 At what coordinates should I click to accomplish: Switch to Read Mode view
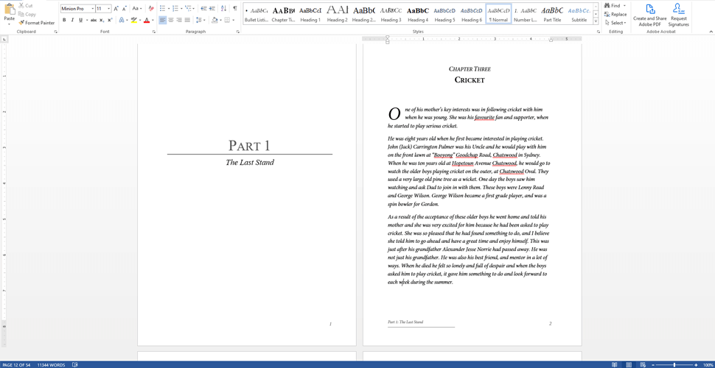[615, 364]
